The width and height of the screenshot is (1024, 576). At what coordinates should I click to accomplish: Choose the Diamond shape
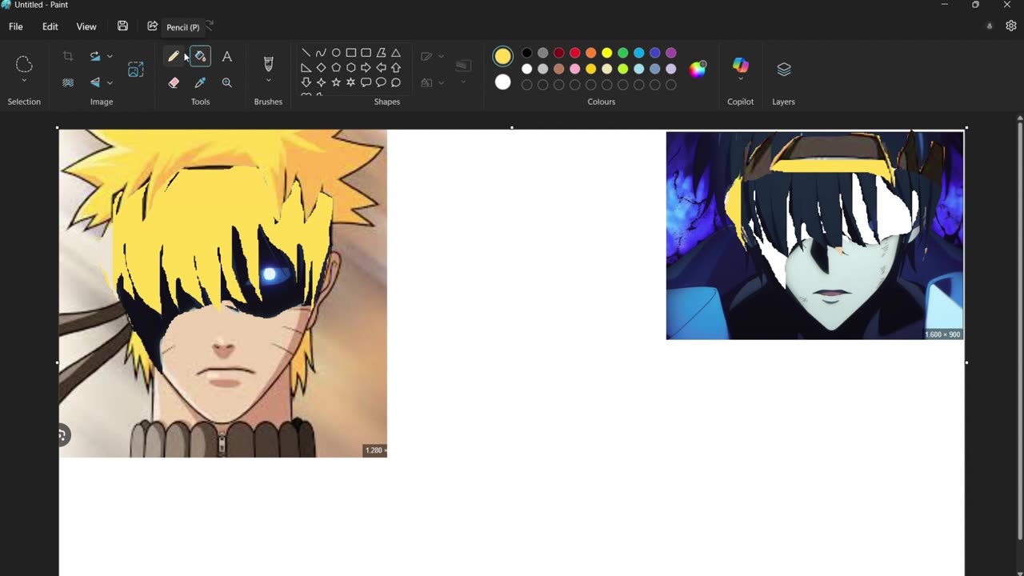(321, 68)
